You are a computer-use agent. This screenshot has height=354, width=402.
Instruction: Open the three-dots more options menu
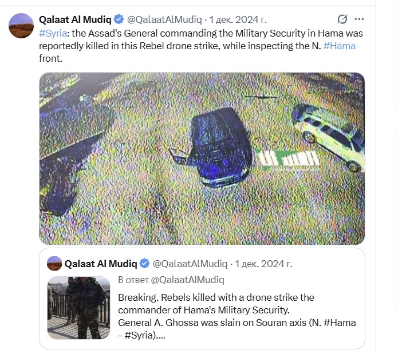pos(359,19)
